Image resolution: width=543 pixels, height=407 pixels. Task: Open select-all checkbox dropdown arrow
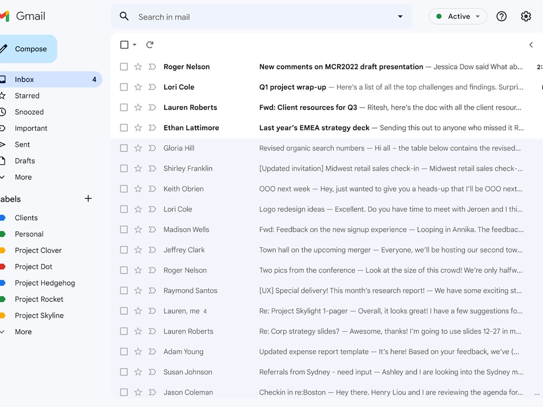[135, 45]
